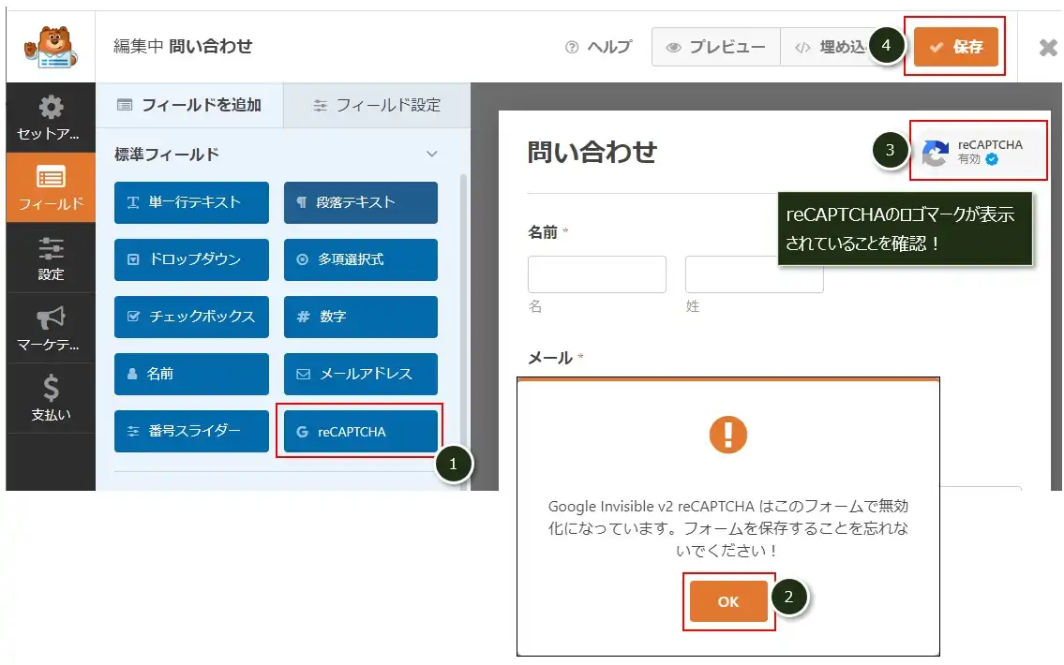Click the 編集中 問い合わせ header title
The image size is (1064, 665).
coord(183,46)
